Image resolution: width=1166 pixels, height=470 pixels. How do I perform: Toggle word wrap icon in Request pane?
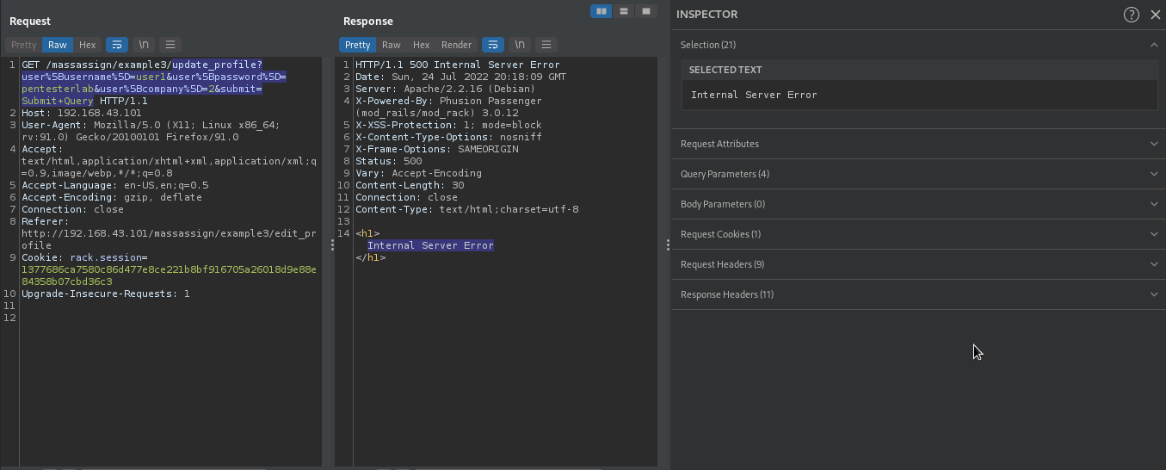pos(117,45)
